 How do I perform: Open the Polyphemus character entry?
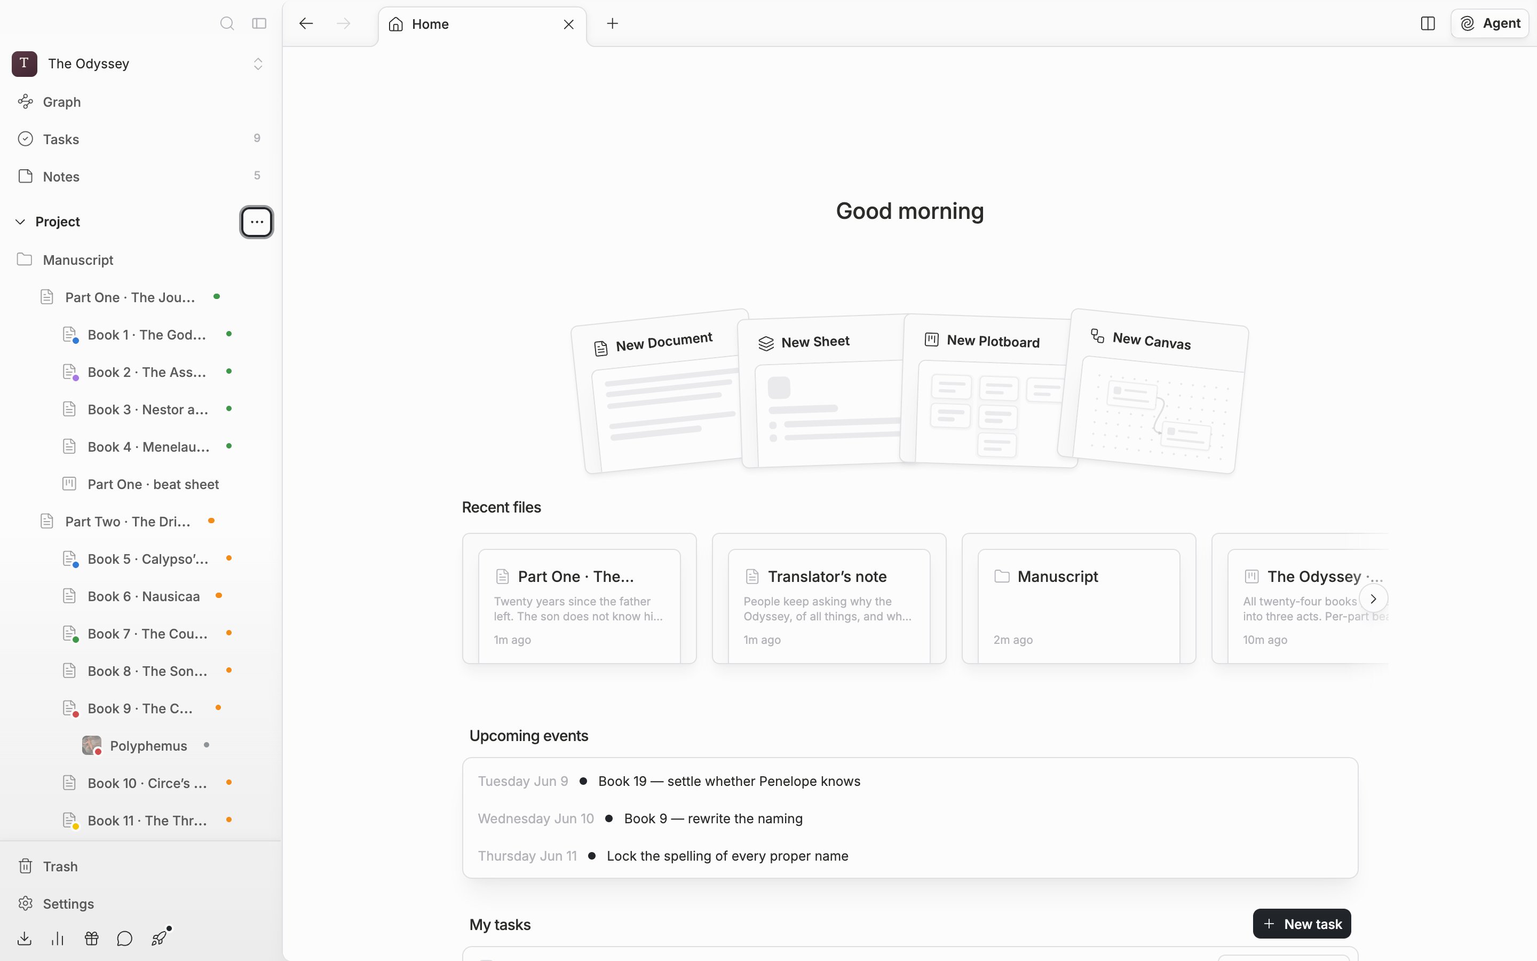click(x=148, y=745)
